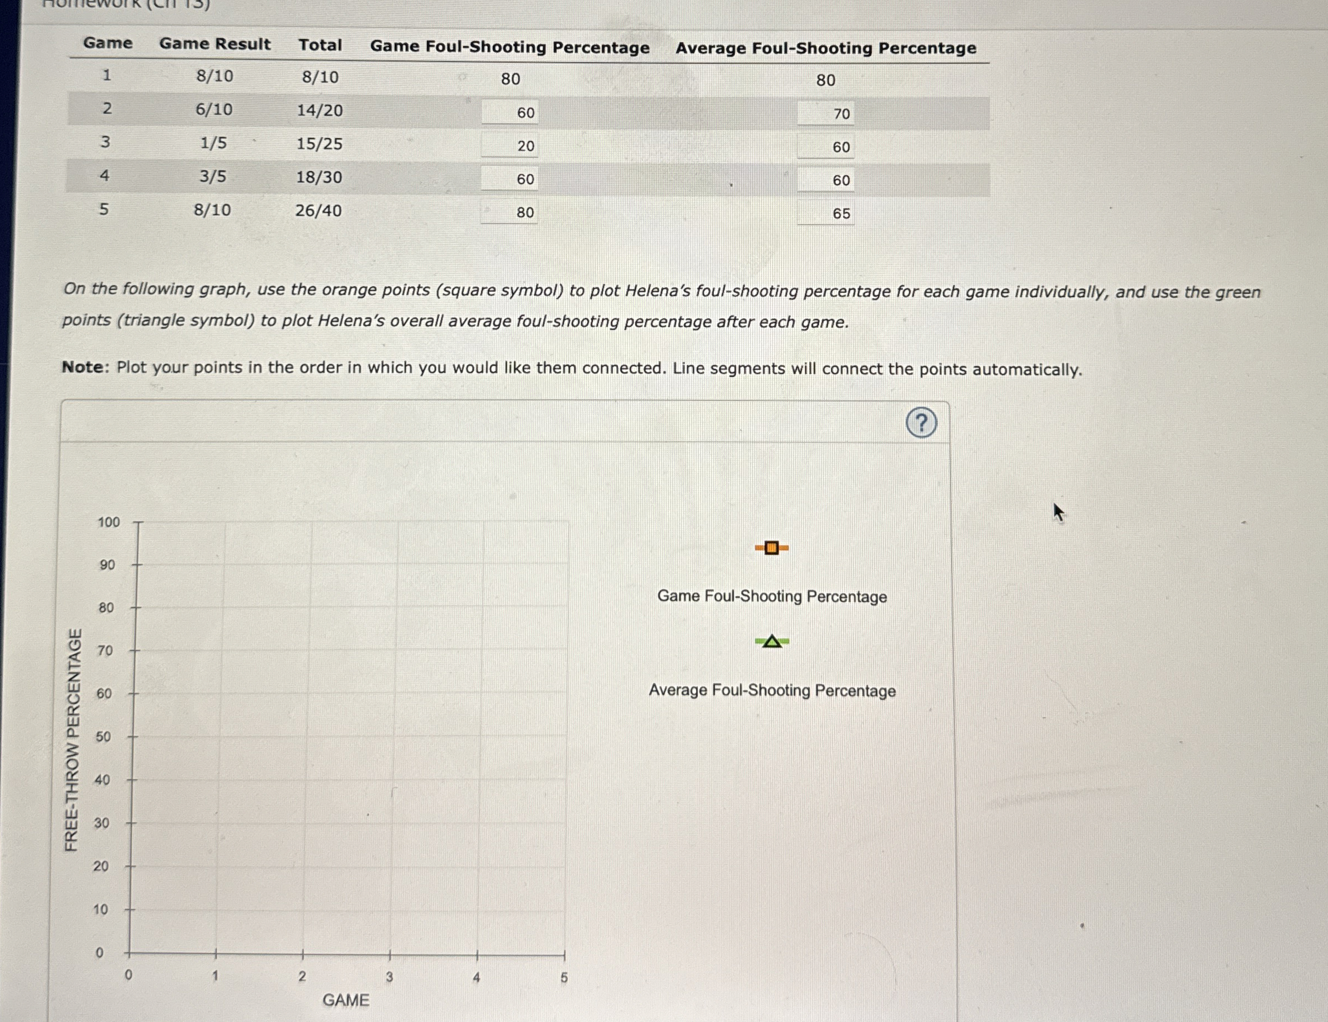Image resolution: width=1328 pixels, height=1022 pixels.
Task: Select the orange square point symbol
Action: click(771, 548)
